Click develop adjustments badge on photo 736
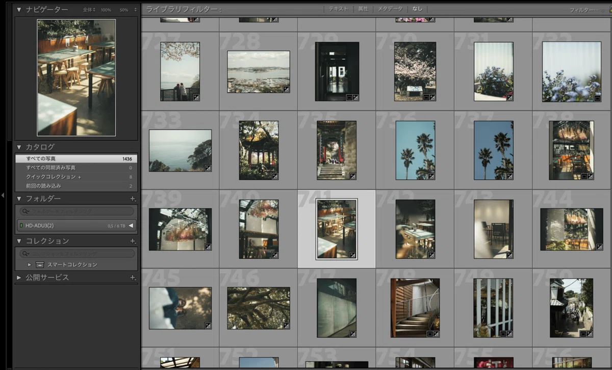Viewport: 612px width, 370px height. [431, 176]
